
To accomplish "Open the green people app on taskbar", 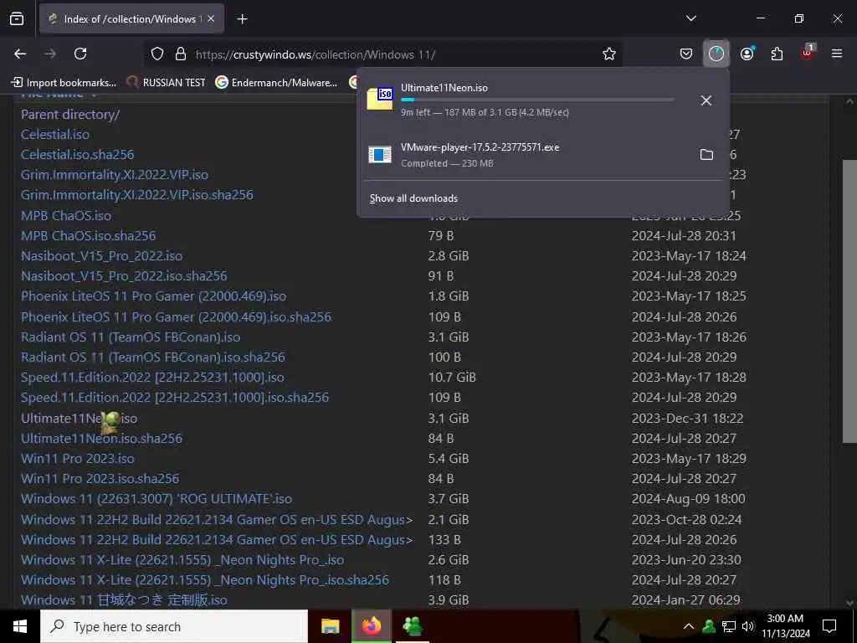I will [x=412, y=626].
